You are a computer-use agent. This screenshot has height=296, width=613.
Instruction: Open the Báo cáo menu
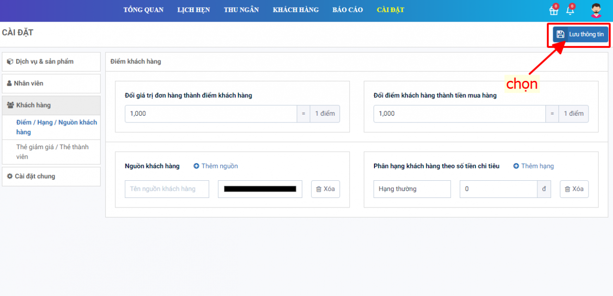tap(348, 10)
